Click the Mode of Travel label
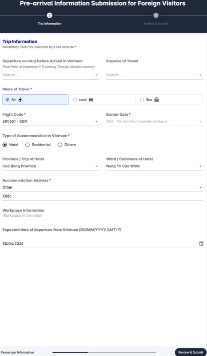The width and height of the screenshot is (207, 356). 17,89
